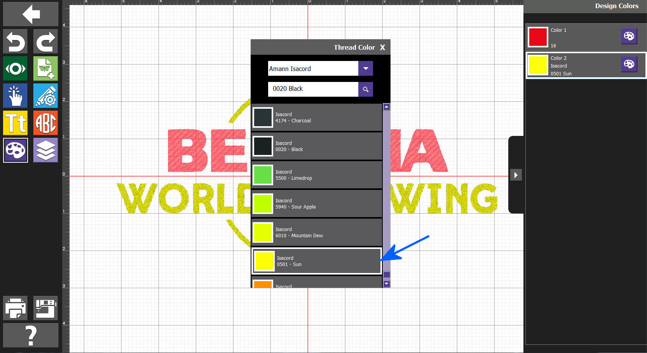
Task: Close the Thread Color dialog
Action: point(382,47)
